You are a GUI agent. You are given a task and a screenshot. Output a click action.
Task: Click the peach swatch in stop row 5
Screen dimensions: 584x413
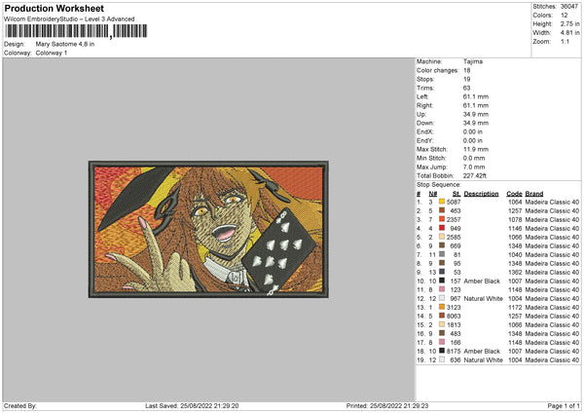point(442,237)
